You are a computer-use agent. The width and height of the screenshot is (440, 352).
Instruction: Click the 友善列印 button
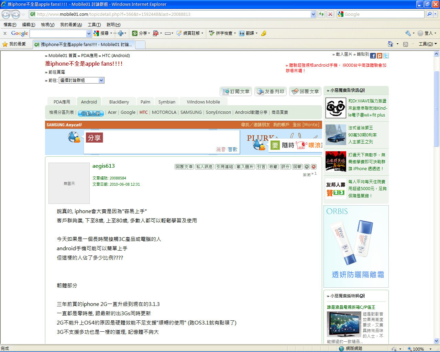[x=271, y=91]
